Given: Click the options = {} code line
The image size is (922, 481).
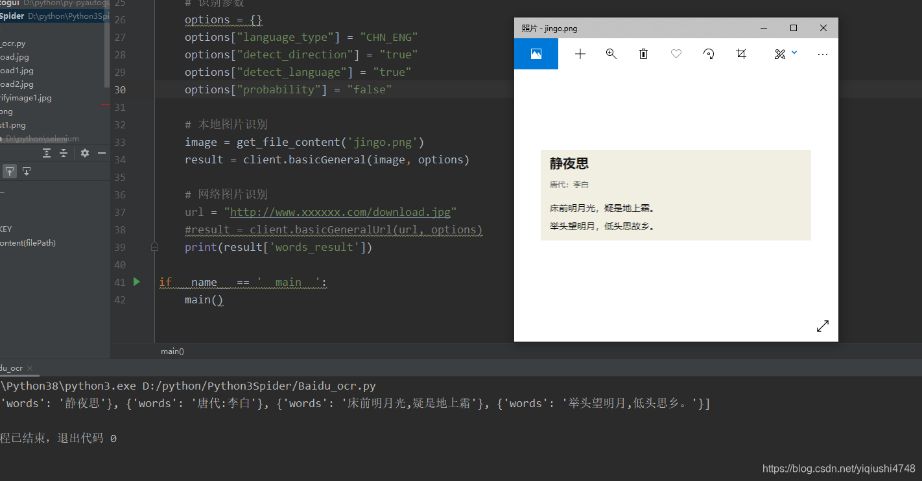Looking at the screenshot, I should (x=224, y=19).
